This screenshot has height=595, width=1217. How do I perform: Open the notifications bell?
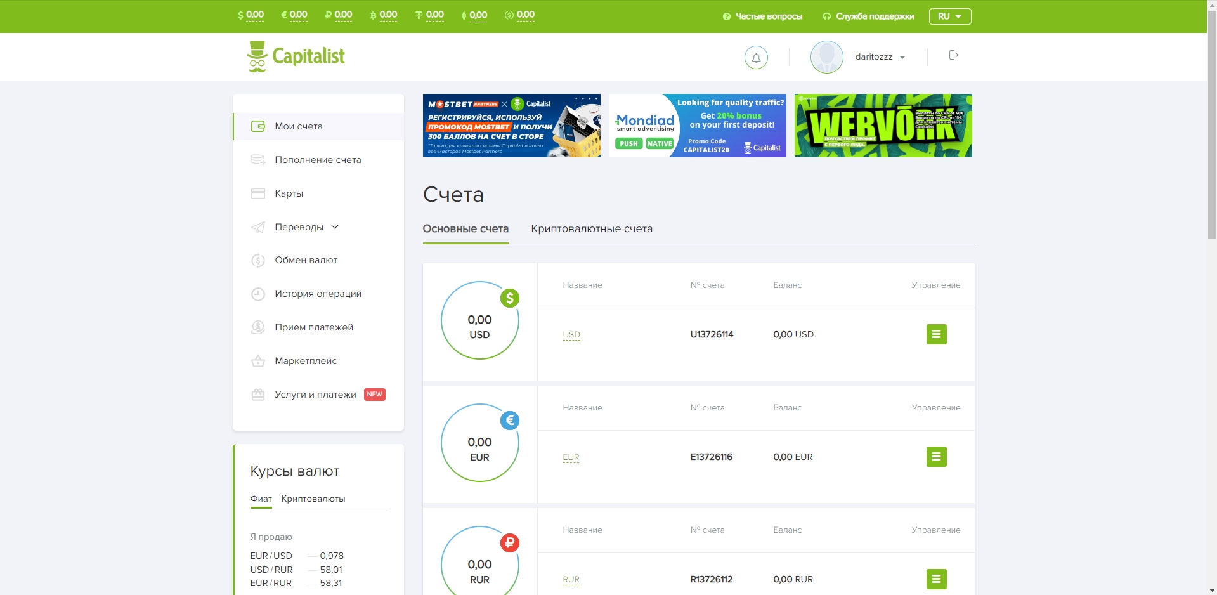[x=756, y=57]
